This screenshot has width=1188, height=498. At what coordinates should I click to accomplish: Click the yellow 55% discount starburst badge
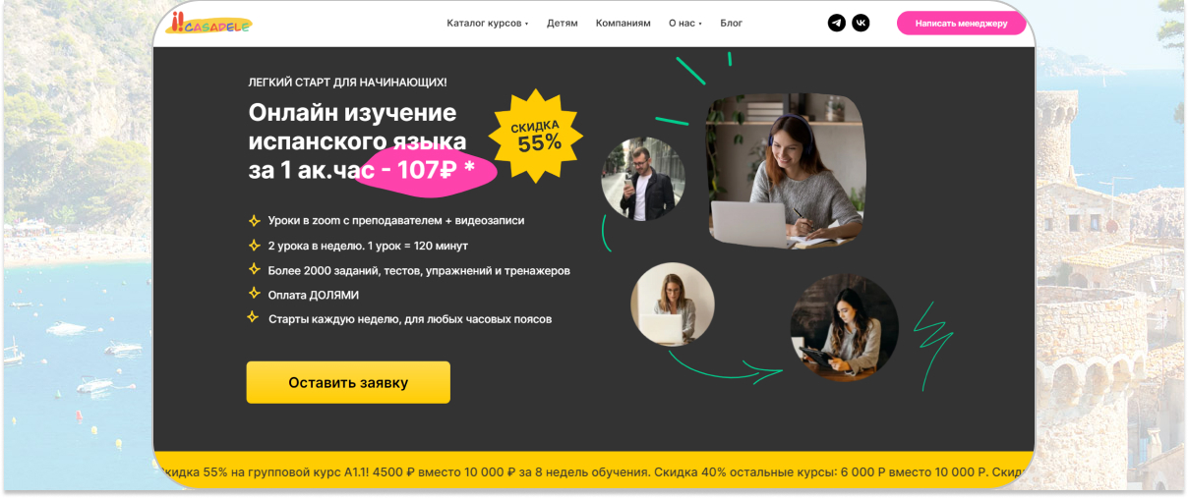[x=537, y=137]
